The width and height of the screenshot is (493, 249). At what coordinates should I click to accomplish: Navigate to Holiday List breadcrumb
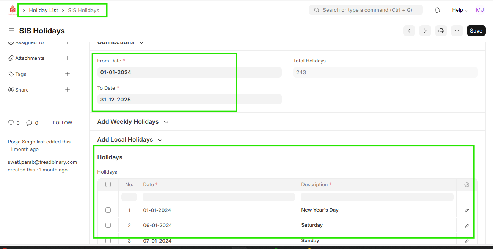pos(44,10)
